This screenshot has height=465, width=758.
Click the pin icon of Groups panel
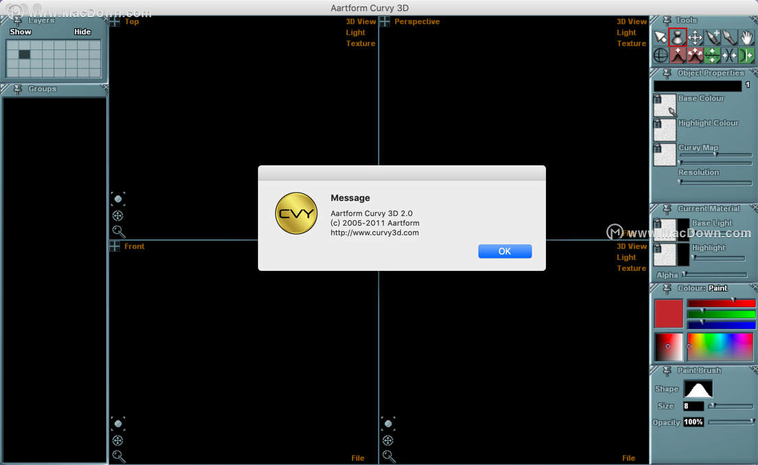[x=18, y=89]
